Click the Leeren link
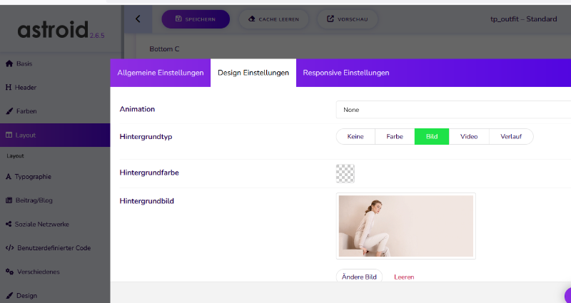 (x=404, y=277)
